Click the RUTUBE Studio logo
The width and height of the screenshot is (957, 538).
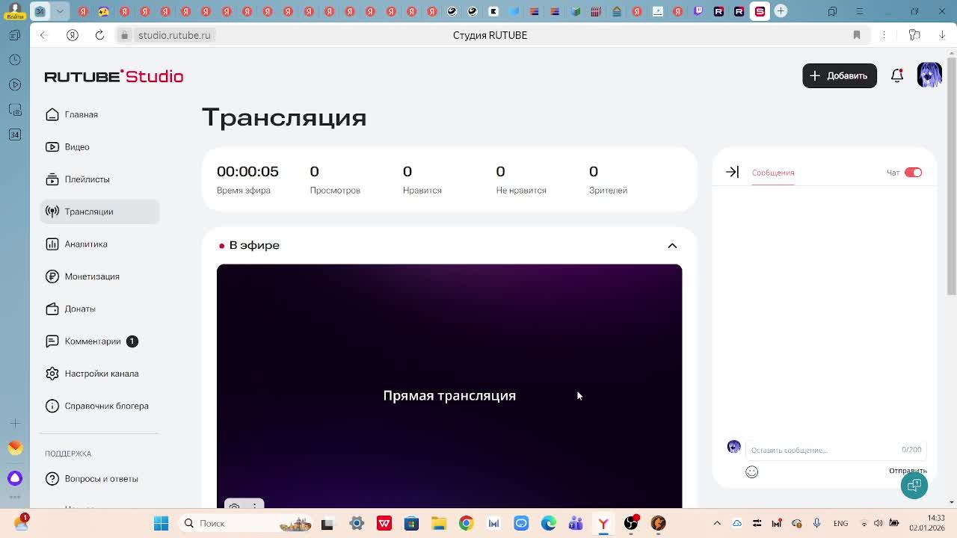114,76
